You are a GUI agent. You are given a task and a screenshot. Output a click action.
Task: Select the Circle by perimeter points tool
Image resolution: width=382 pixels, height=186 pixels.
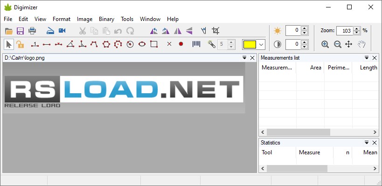[118, 44]
